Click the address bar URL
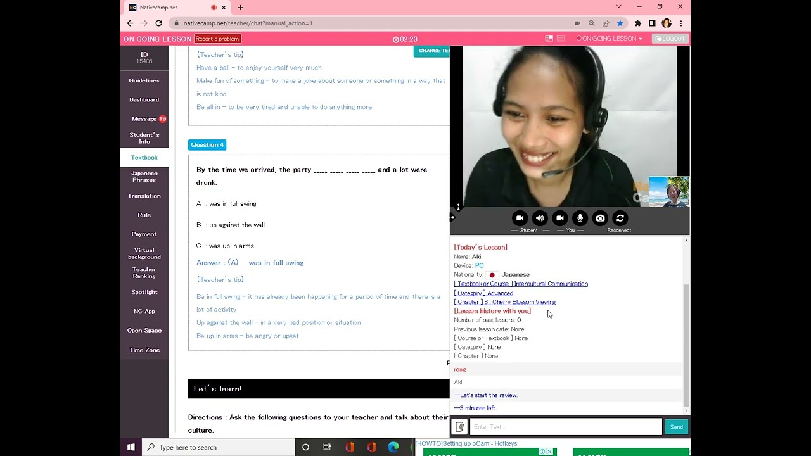The width and height of the screenshot is (811, 456). (248, 23)
